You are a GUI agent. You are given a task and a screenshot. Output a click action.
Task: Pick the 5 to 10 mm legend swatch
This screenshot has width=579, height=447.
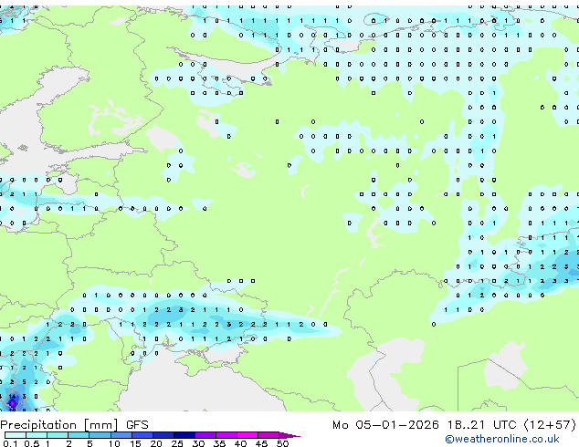100,435
